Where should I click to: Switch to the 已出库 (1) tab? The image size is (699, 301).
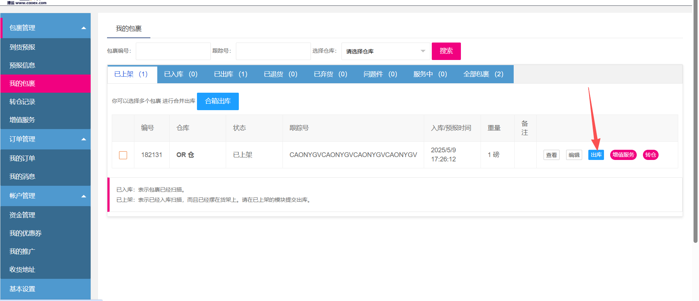click(230, 74)
